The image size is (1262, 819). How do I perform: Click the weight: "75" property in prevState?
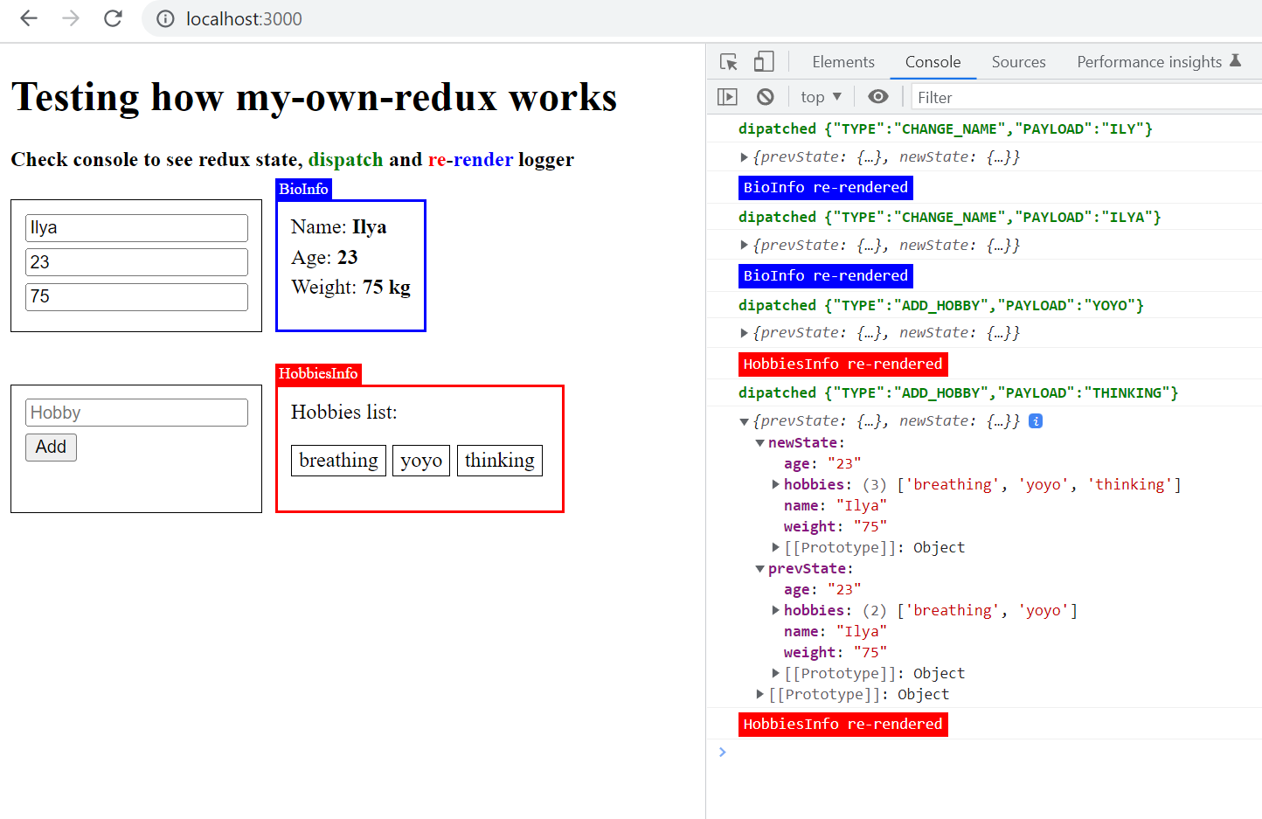pos(836,653)
